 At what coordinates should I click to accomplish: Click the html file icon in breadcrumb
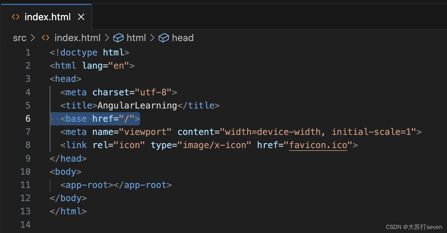click(x=45, y=38)
